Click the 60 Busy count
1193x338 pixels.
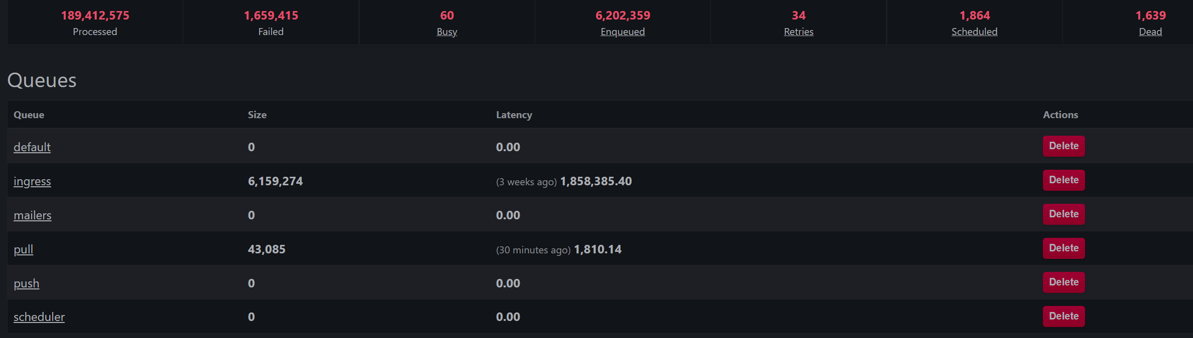point(447,16)
